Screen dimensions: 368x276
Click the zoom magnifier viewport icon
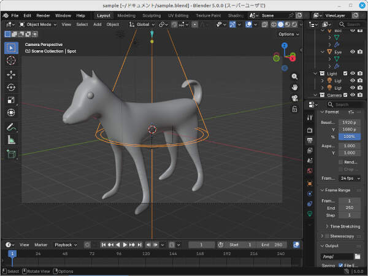coord(294,77)
